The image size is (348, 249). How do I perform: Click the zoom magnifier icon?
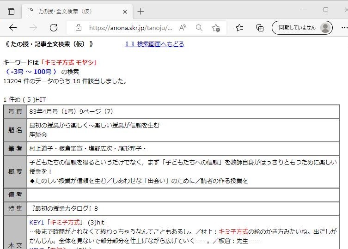click(x=199, y=28)
